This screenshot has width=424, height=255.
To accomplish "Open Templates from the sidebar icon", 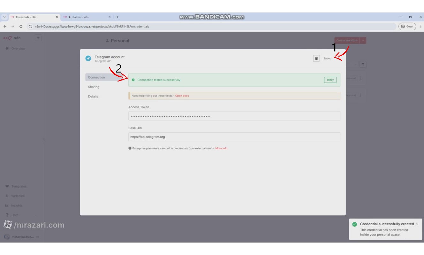I will [7, 186].
